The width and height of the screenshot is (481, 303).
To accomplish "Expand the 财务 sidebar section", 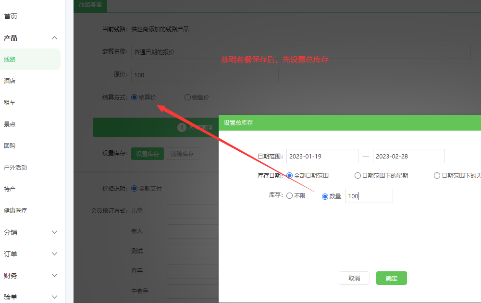I will coord(54,276).
